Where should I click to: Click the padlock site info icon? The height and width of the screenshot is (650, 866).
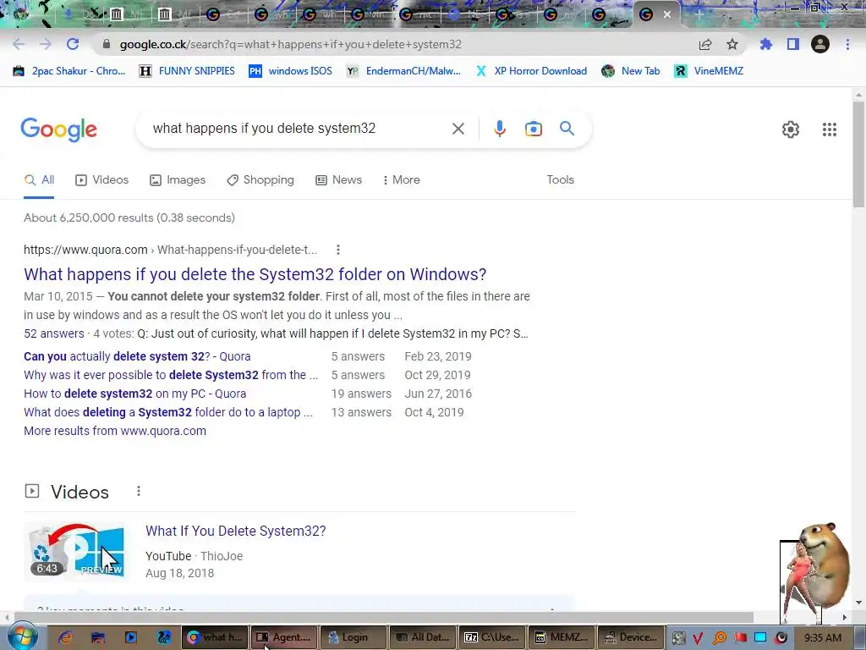(106, 44)
